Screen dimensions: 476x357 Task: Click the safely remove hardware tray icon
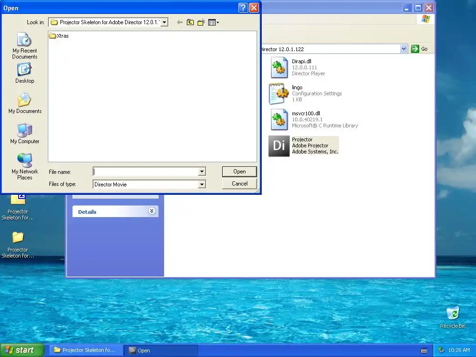[x=442, y=350]
